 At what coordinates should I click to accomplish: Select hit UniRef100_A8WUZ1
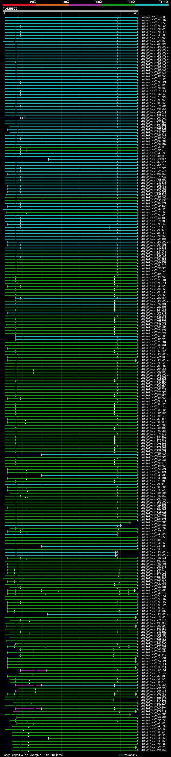(x=153, y=558)
